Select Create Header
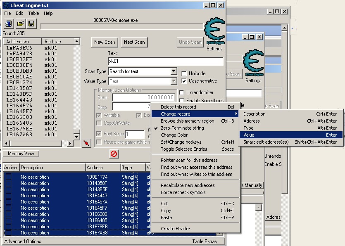 195,229
